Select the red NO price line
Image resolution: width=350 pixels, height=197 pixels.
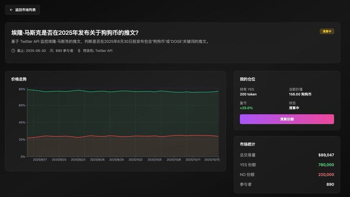122,136
